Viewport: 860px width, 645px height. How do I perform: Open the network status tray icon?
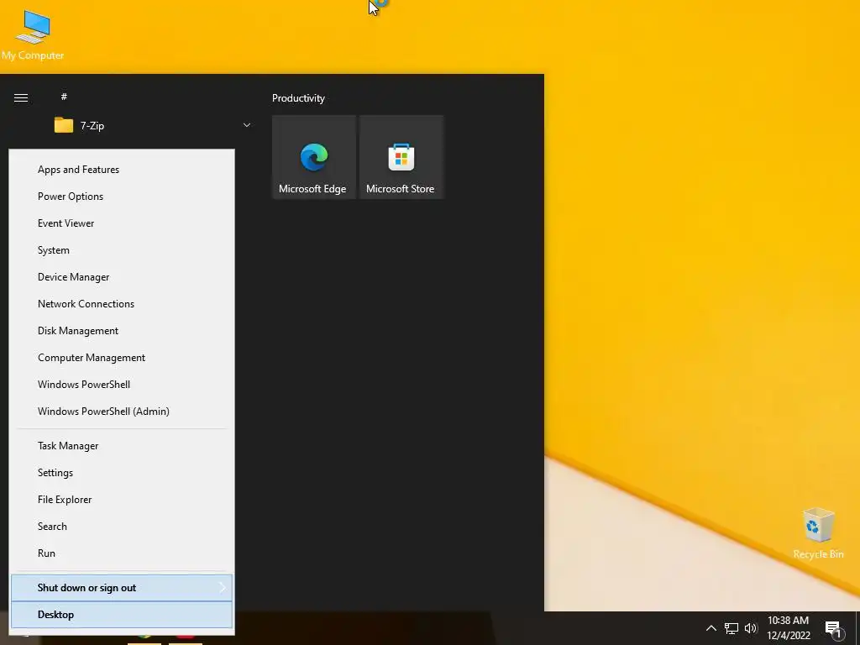coord(732,628)
